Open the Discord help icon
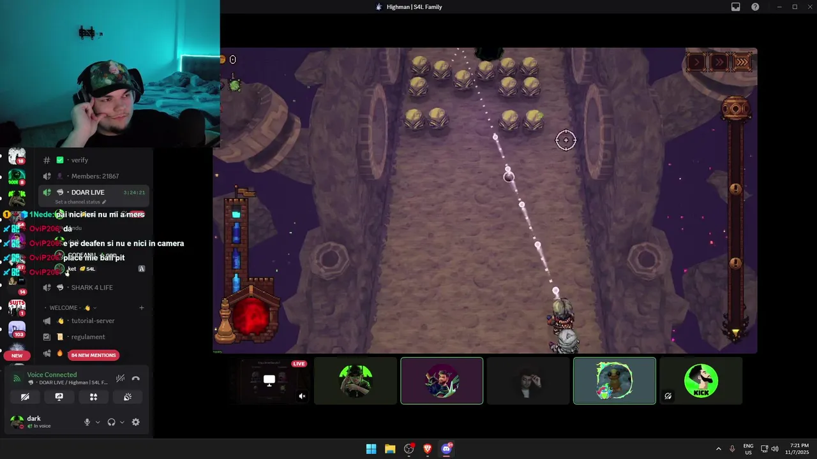Image resolution: width=817 pixels, height=459 pixels. pos(755,7)
